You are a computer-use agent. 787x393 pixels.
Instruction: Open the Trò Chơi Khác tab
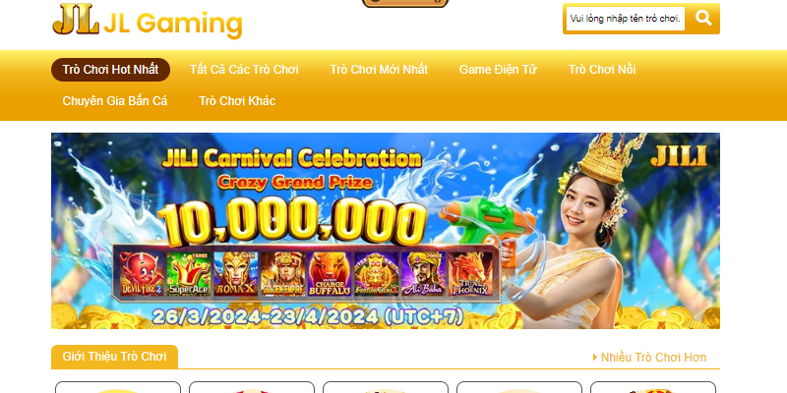coord(237,101)
